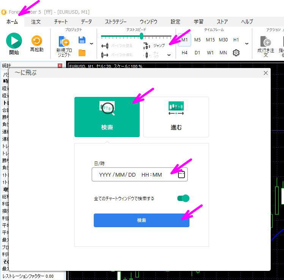
Task: Select the D1 timeframe
Action: (x=197, y=53)
